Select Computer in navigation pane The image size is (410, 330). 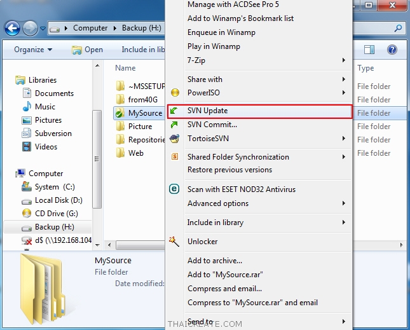pyautogui.click(x=39, y=174)
